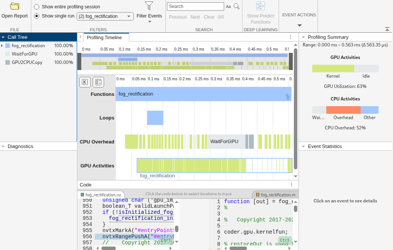Open EVENT ACTIONS dropdown arrow

[299, 25]
